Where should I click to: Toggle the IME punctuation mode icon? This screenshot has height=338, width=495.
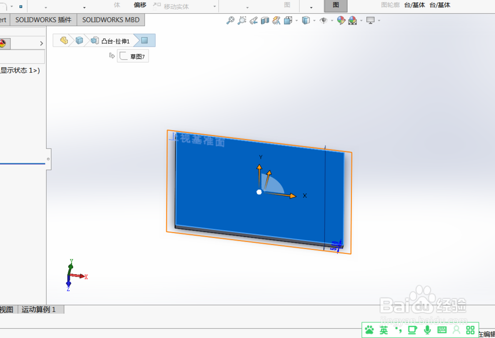pos(398,330)
